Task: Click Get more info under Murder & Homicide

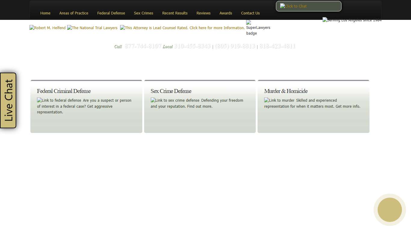Action: pyautogui.click(x=347, y=106)
